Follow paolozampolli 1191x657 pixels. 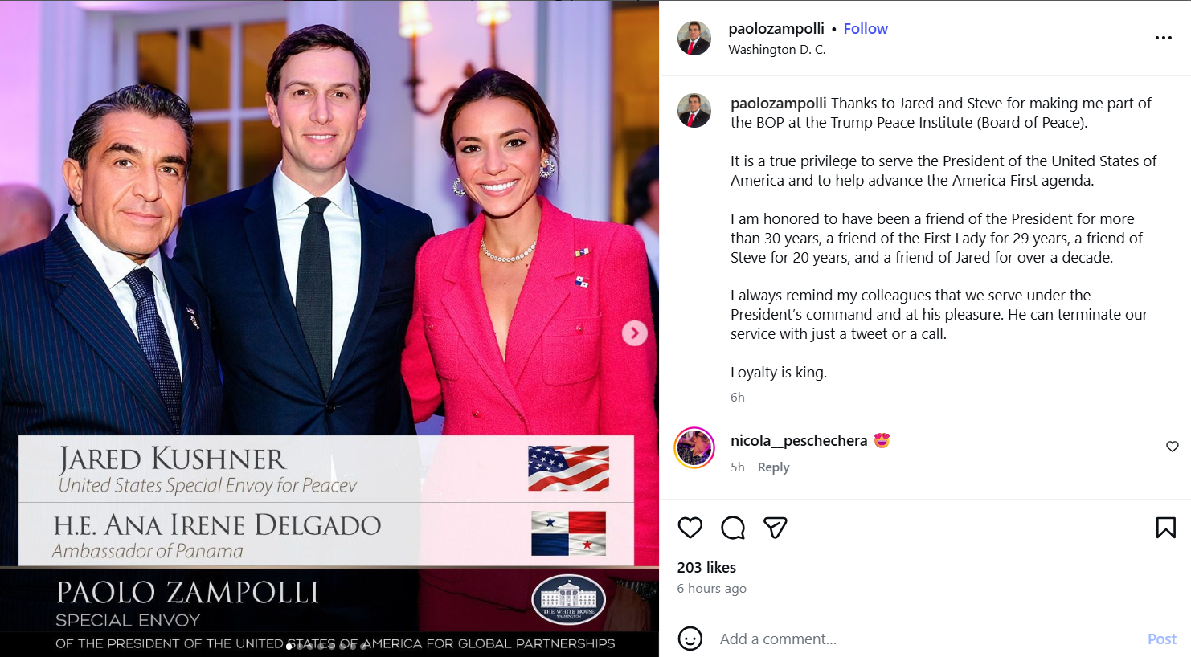click(866, 29)
